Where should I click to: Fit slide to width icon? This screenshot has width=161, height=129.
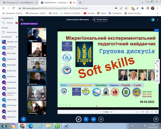(152, 112)
